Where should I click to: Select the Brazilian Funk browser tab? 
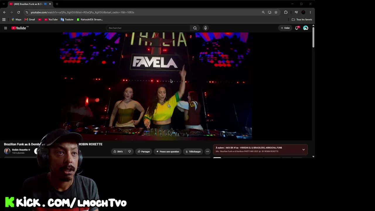[x=28, y=4]
